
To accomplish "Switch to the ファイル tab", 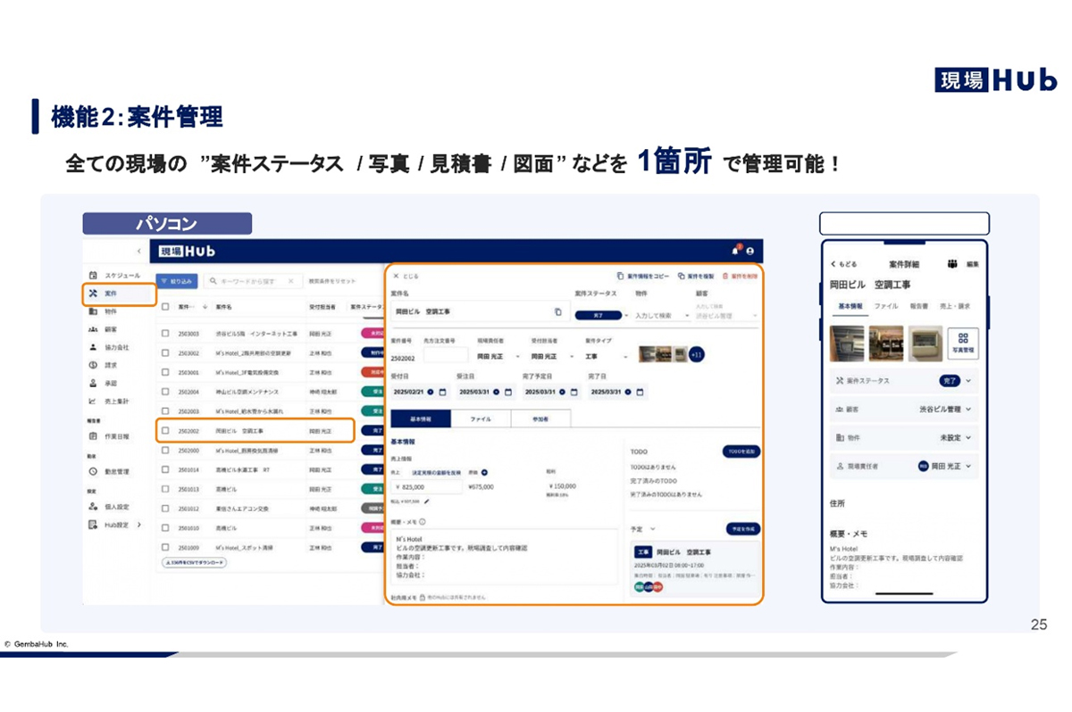I will pyautogui.click(x=482, y=418).
